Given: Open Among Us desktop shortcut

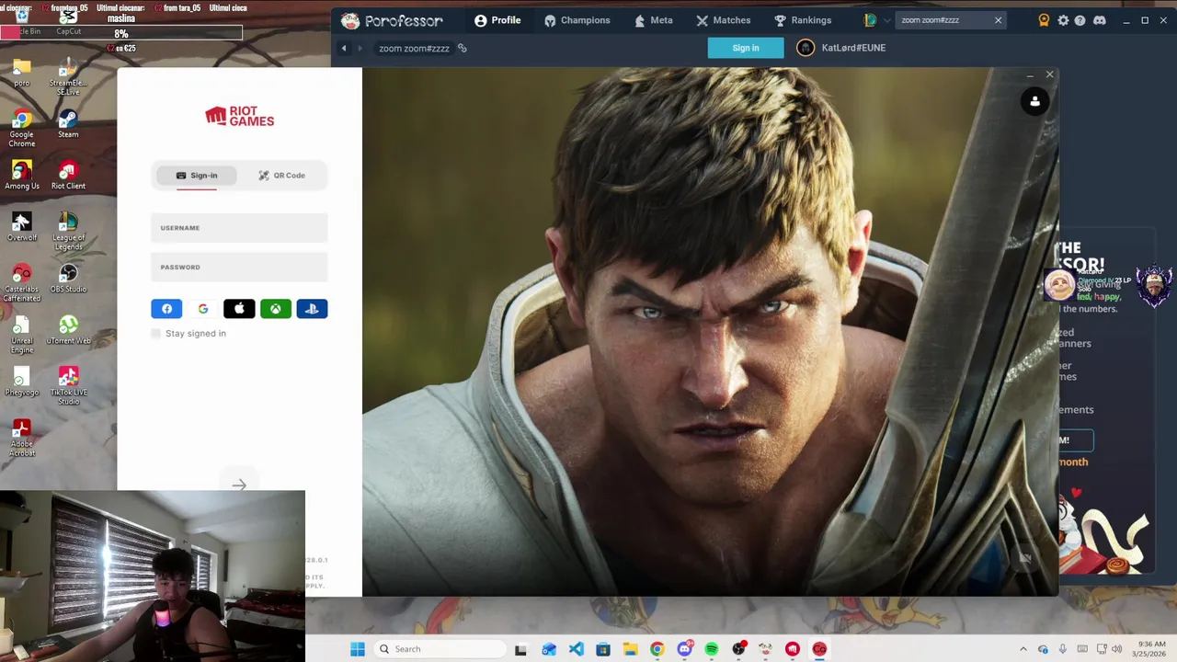Looking at the screenshot, I should tap(22, 175).
